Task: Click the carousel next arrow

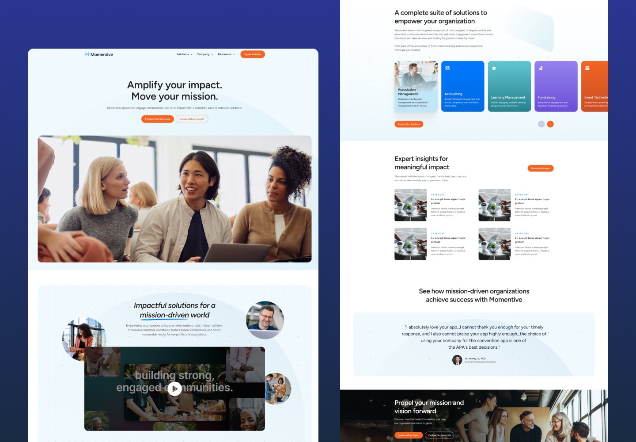Action: click(550, 124)
